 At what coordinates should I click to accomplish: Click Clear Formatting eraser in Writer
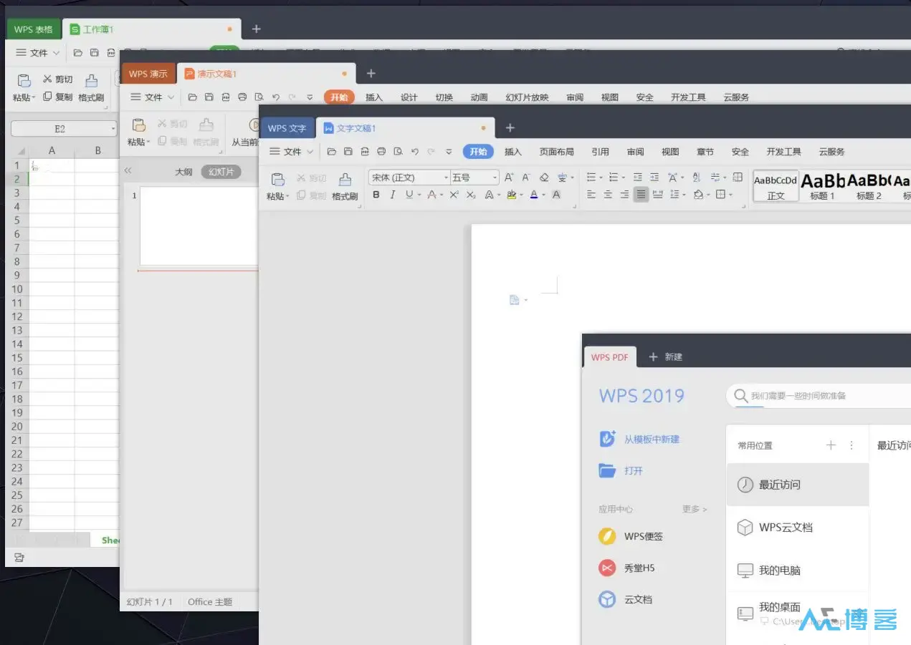coord(544,178)
